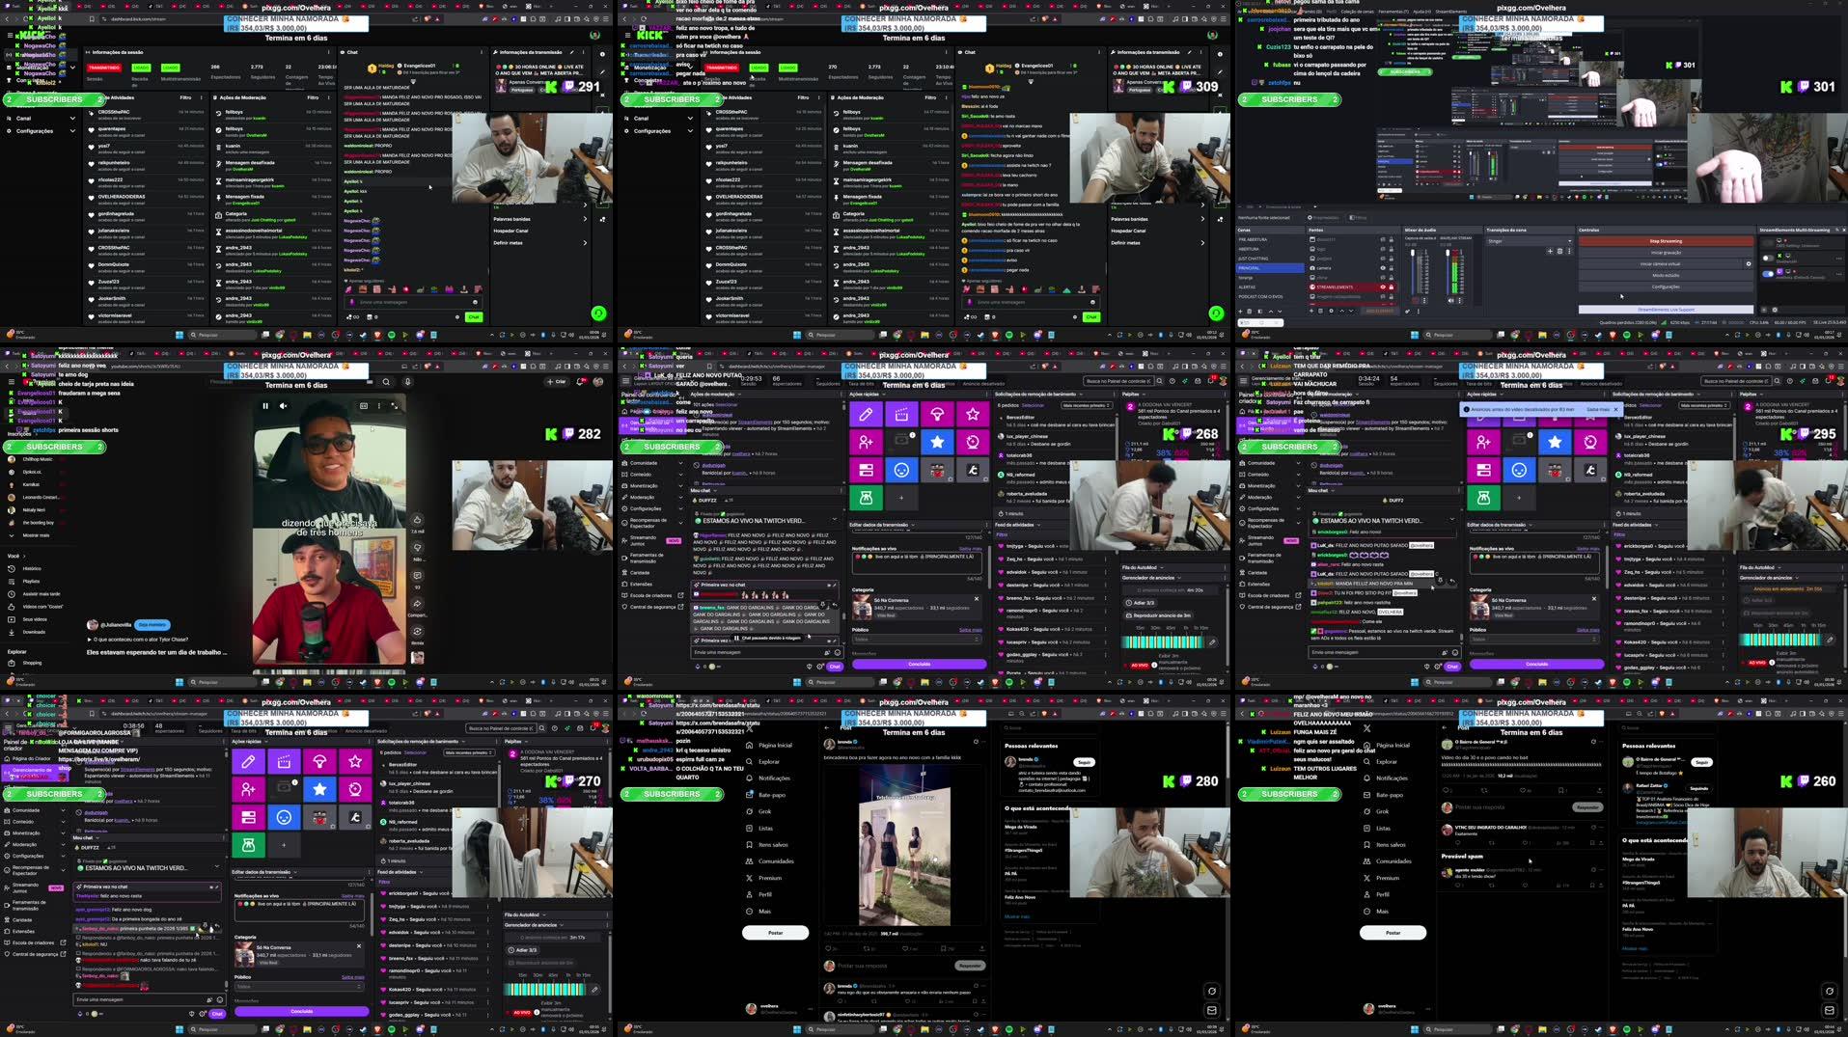Enable the bottom multi-streaming destination toggle

pyautogui.click(x=1767, y=273)
